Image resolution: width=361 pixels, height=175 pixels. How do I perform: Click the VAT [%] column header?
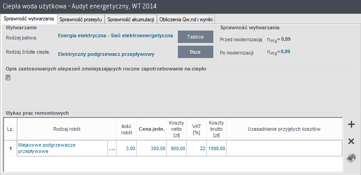196,129
